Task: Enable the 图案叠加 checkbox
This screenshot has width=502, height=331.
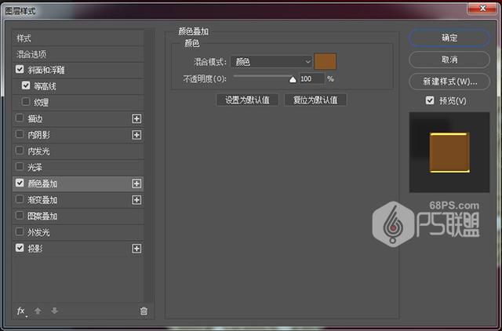Action: 20,216
